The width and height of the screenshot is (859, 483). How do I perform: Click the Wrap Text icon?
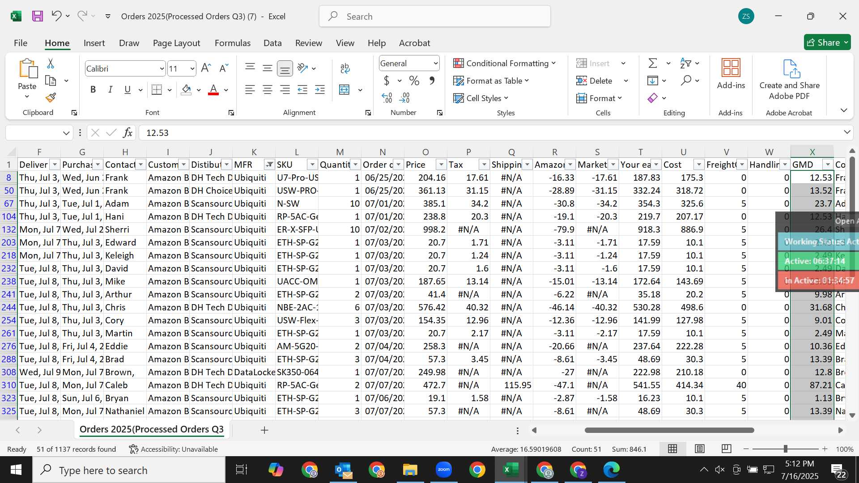click(344, 68)
